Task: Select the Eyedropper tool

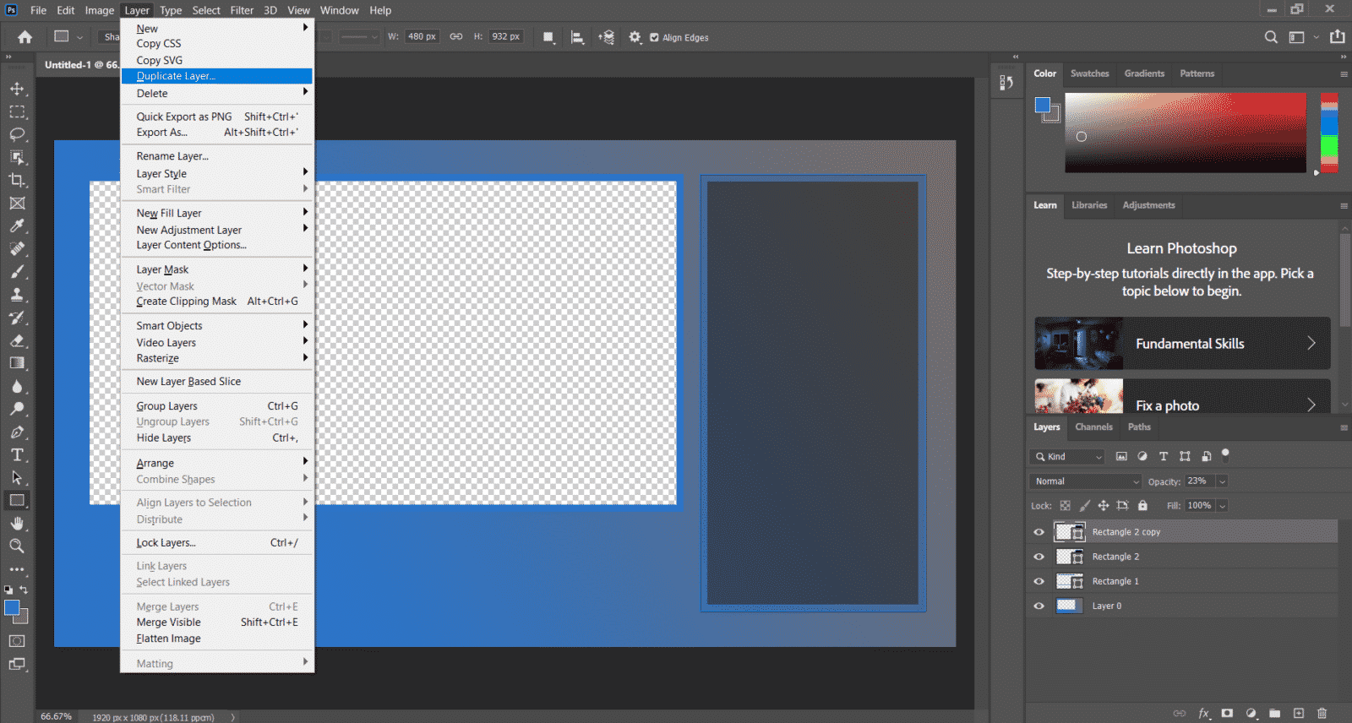Action: [17, 226]
